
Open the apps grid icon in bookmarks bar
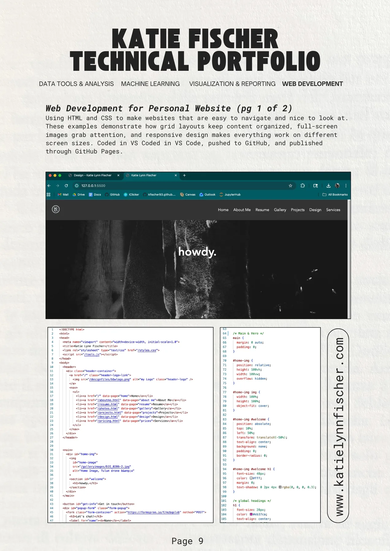[48, 194]
